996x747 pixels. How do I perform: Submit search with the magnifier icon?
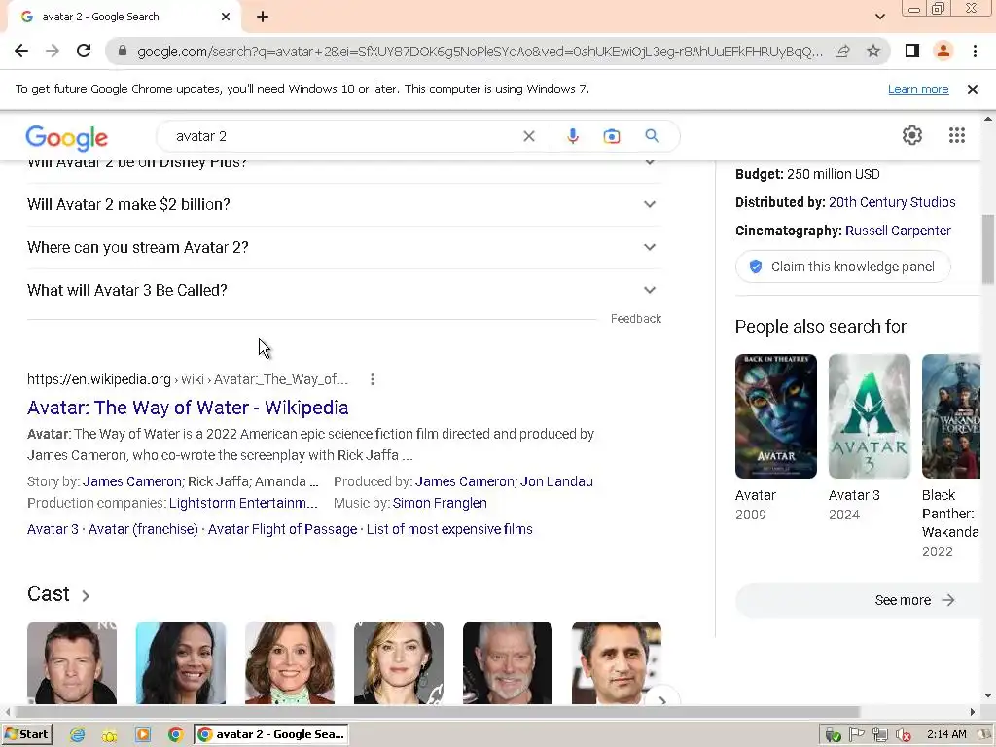tap(652, 136)
